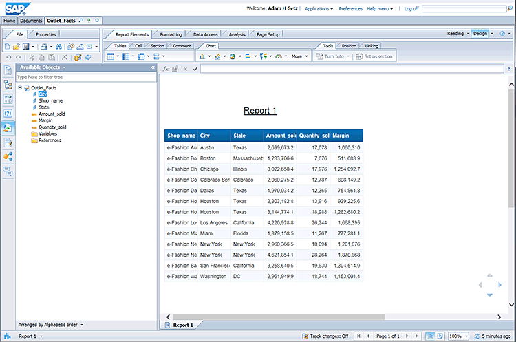This screenshot has width=516, height=342.
Task: Open the Preferences link
Action: tap(350, 8)
